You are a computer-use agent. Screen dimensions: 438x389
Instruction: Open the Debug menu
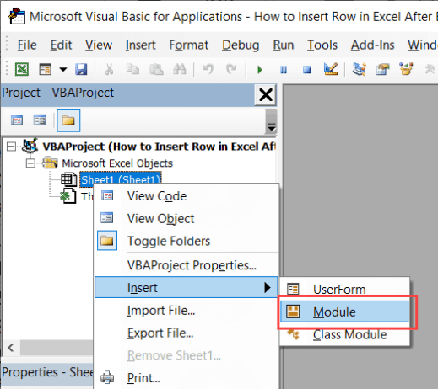241,45
